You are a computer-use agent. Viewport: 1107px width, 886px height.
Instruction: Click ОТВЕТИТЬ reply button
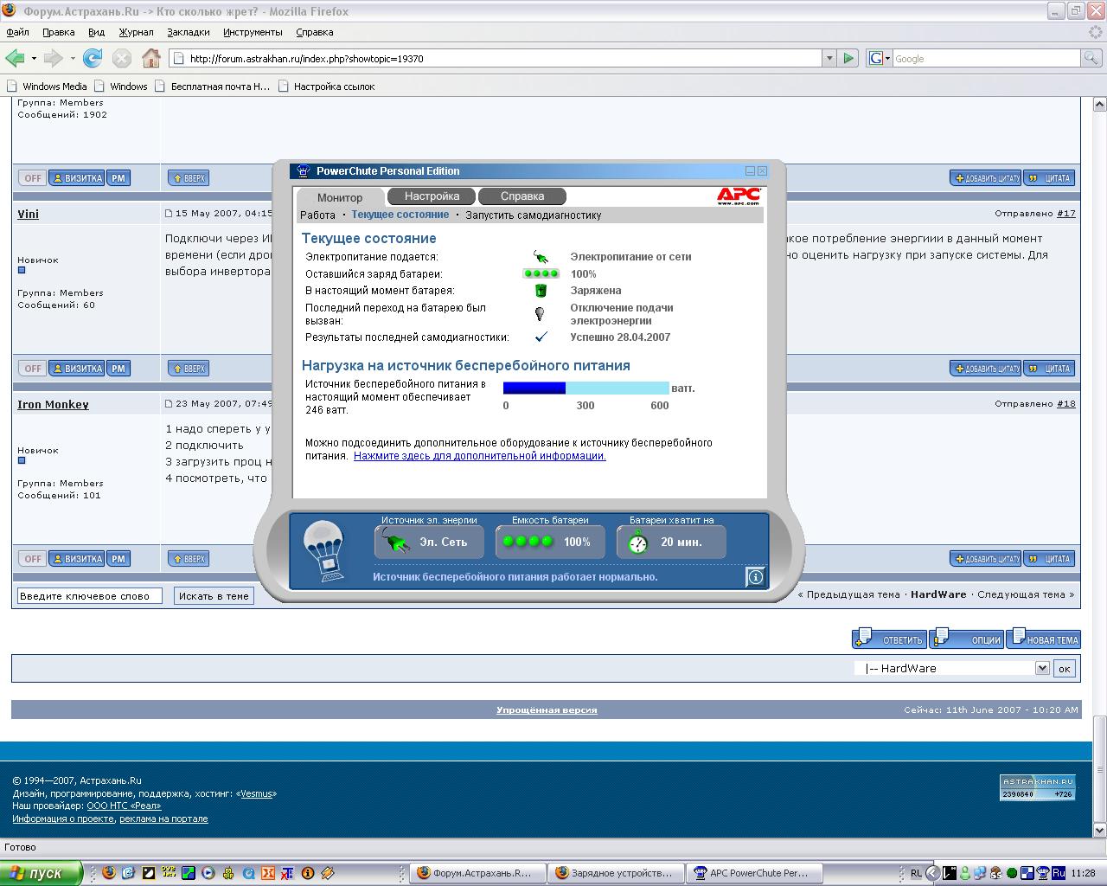889,639
